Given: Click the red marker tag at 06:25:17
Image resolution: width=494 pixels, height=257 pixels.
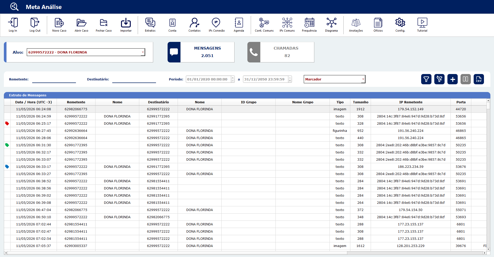Looking at the screenshot, I should [x=7, y=124].
